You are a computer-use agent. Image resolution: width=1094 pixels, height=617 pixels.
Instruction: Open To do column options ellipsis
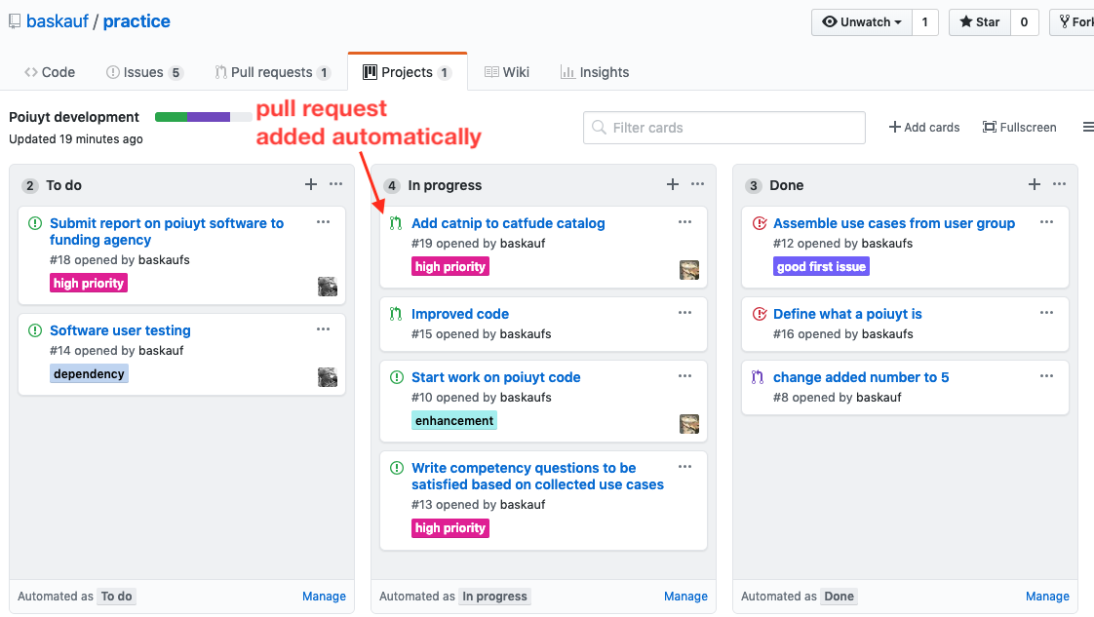pos(336,184)
